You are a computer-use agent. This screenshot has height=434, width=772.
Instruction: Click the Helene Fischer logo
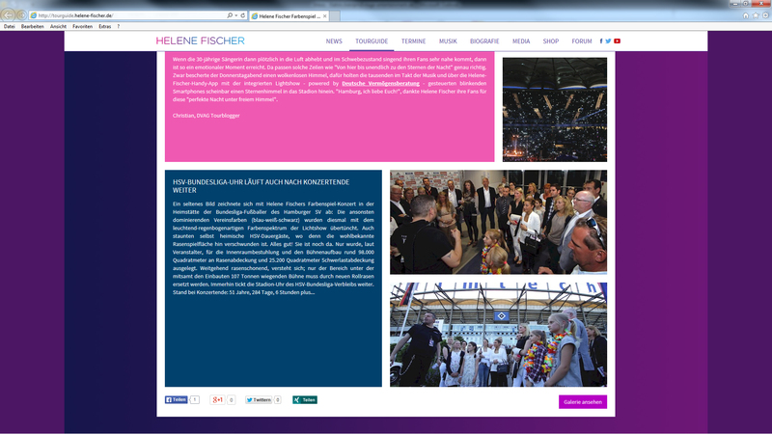tap(200, 41)
